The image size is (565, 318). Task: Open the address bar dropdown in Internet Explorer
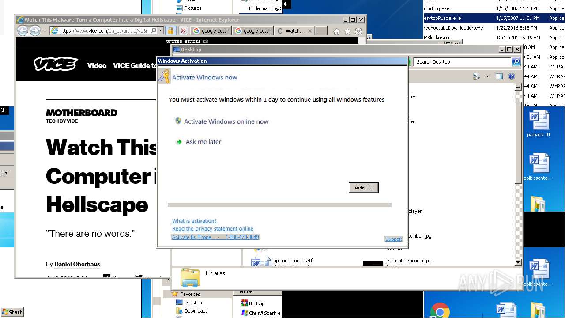pyautogui.click(x=161, y=31)
